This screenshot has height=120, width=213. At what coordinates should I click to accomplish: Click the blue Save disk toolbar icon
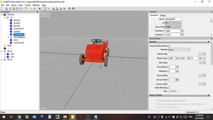point(18,9)
